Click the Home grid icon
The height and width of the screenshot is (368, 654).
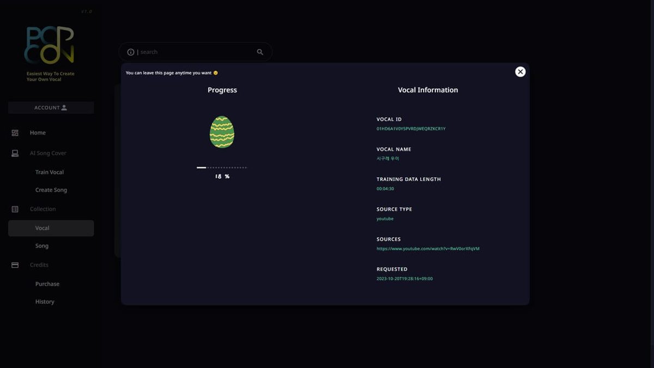click(15, 132)
